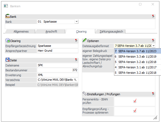Click the disk icon beside Datei heading

[8, 60]
